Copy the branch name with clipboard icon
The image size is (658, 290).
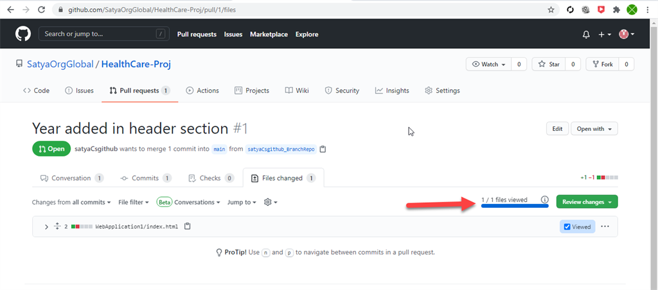pos(323,149)
